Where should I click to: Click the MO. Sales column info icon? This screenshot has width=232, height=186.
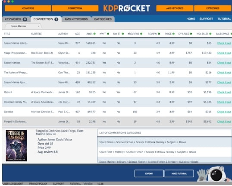(x=210, y=34)
